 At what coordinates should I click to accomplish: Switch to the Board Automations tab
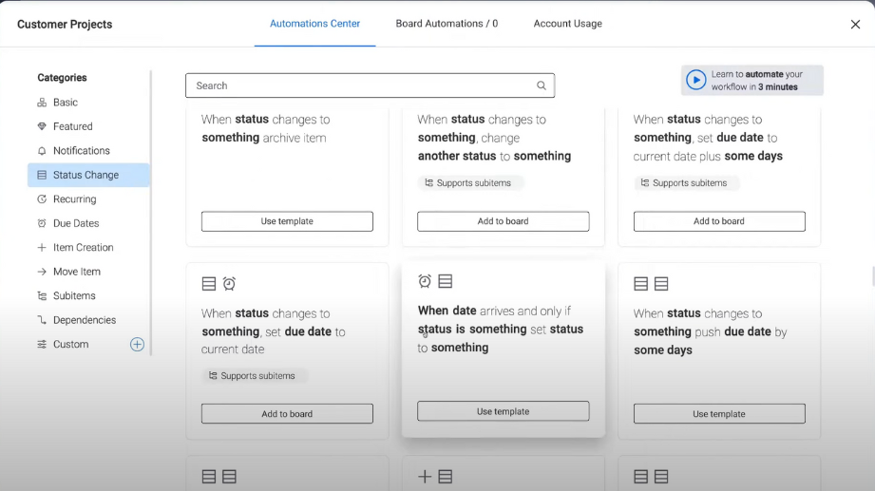(x=447, y=24)
